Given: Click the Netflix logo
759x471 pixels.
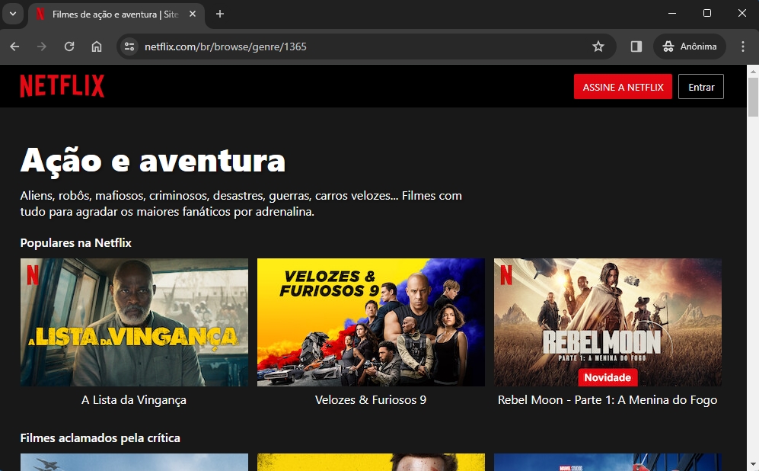Looking at the screenshot, I should (x=62, y=86).
